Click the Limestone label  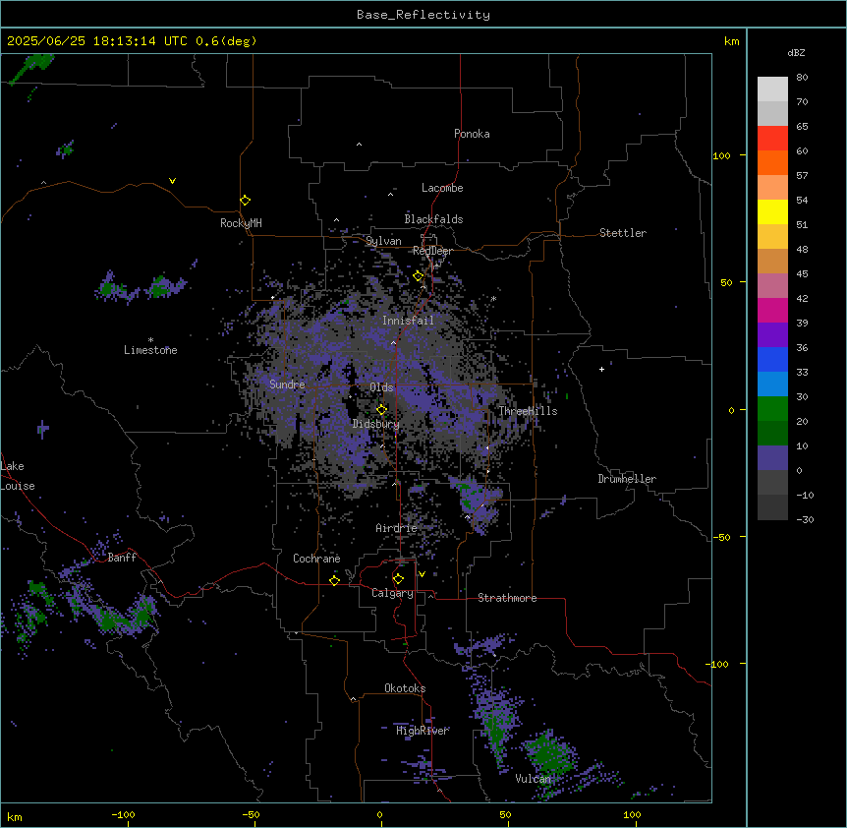(x=150, y=350)
